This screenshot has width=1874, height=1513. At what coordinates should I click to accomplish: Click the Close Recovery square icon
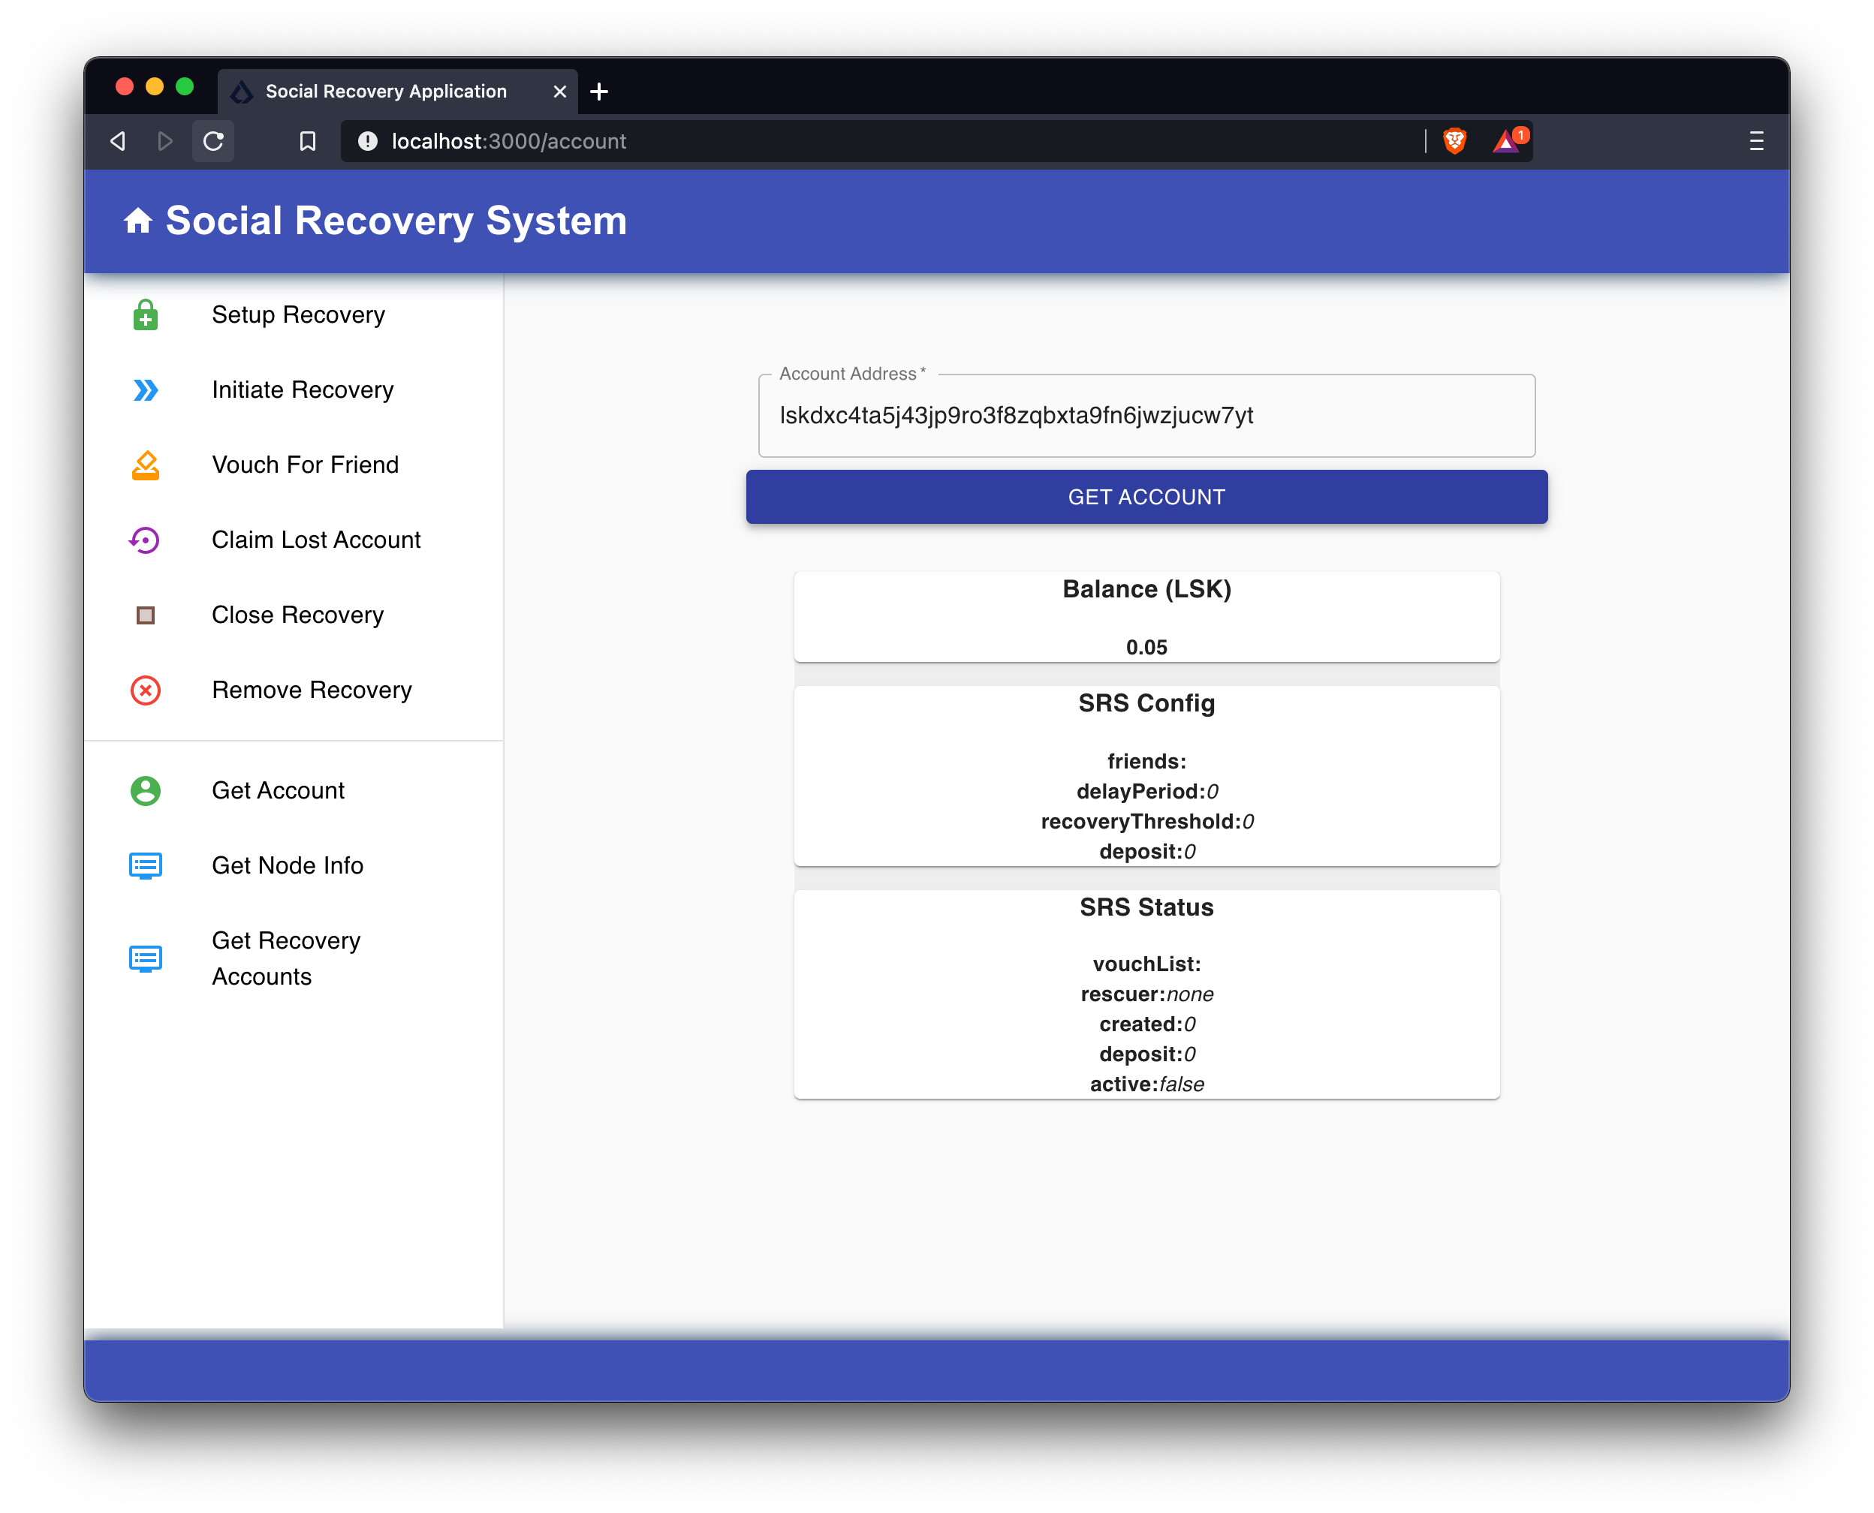pos(145,615)
